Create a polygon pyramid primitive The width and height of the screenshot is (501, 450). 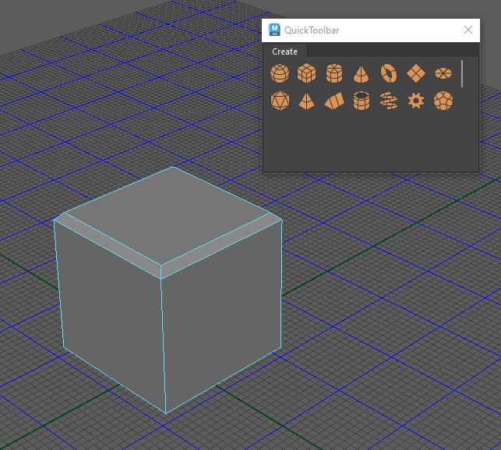click(x=307, y=101)
